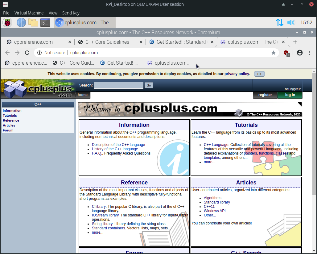This screenshot has width=317, height=254.
Task: Open the privacy policy link
Action: (237, 74)
